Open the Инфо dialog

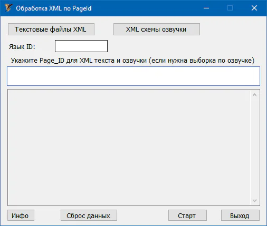[x=21, y=215]
